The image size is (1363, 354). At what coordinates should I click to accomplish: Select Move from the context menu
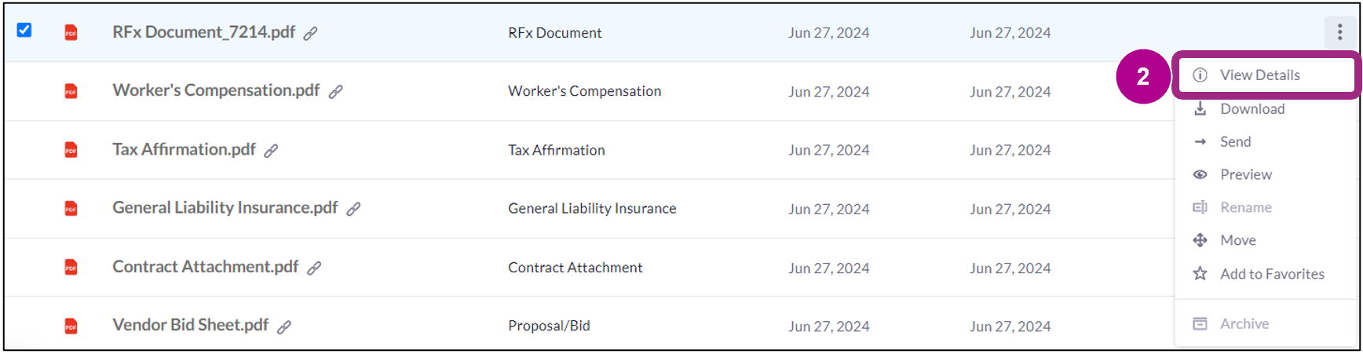tap(1237, 241)
